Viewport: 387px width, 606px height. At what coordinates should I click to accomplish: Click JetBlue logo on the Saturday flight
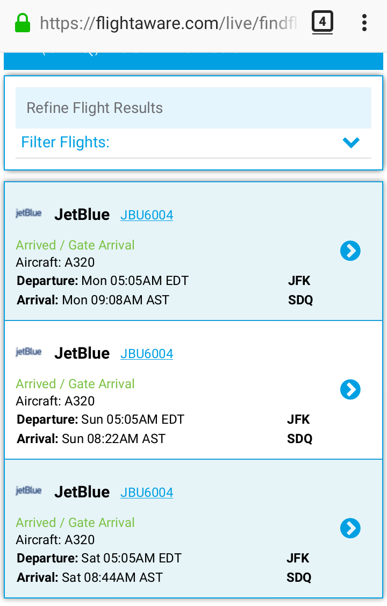pyautogui.click(x=28, y=491)
